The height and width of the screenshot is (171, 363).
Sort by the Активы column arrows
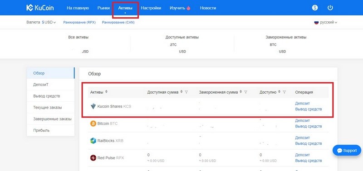click(x=106, y=92)
